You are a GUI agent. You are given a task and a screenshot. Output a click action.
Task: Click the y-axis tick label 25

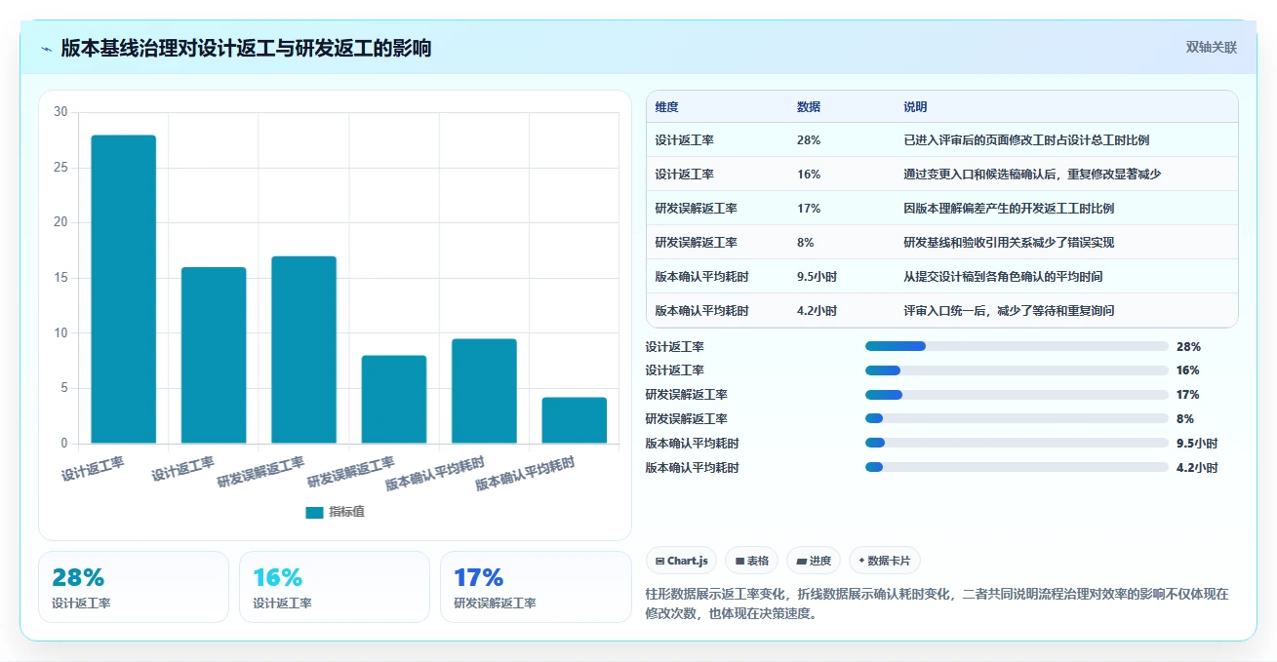(60, 168)
